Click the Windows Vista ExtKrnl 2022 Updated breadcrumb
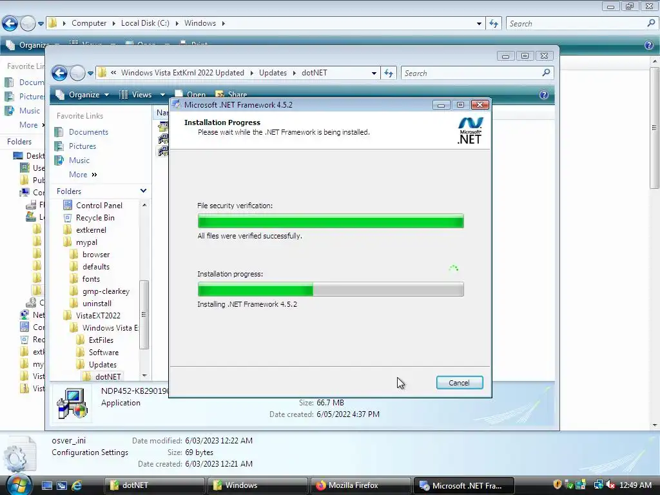Image resolution: width=660 pixels, height=495 pixels. point(182,73)
